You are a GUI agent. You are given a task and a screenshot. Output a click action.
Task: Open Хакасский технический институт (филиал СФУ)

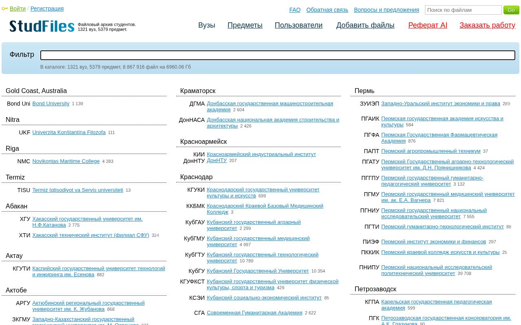pos(91,235)
